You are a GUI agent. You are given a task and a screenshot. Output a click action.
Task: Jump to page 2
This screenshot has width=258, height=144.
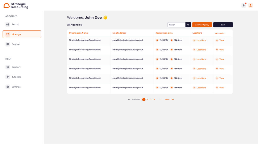[x=147, y=100]
